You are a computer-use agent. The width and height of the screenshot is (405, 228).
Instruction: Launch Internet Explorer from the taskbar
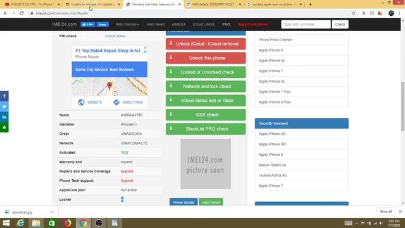tap(20, 223)
